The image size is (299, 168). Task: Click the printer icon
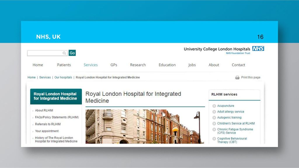point(237,78)
